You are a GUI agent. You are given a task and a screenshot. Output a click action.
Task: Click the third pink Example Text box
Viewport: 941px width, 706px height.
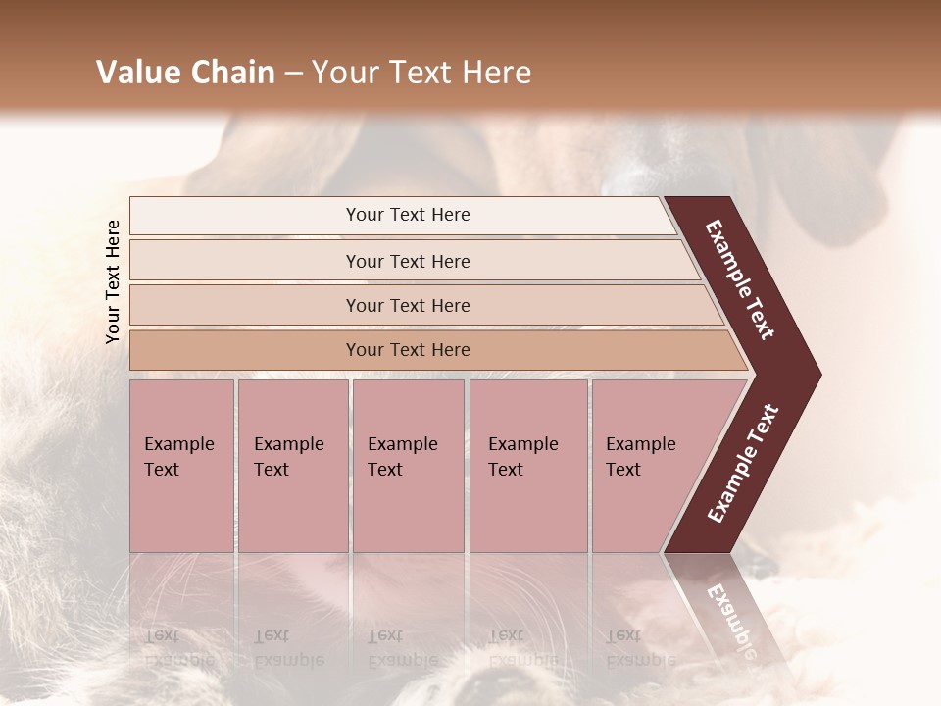tap(409, 466)
